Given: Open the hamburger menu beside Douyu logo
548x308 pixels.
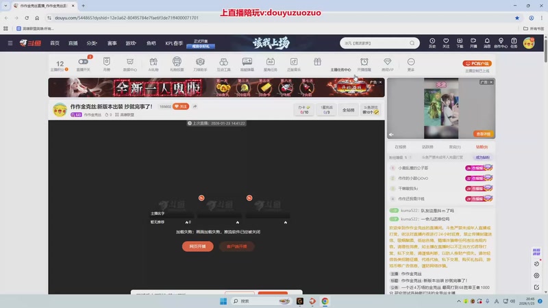Looking at the screenshot, I should point(10,43).
